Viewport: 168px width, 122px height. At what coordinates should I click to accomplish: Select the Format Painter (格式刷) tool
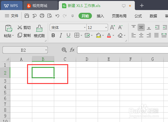[39, 31]
